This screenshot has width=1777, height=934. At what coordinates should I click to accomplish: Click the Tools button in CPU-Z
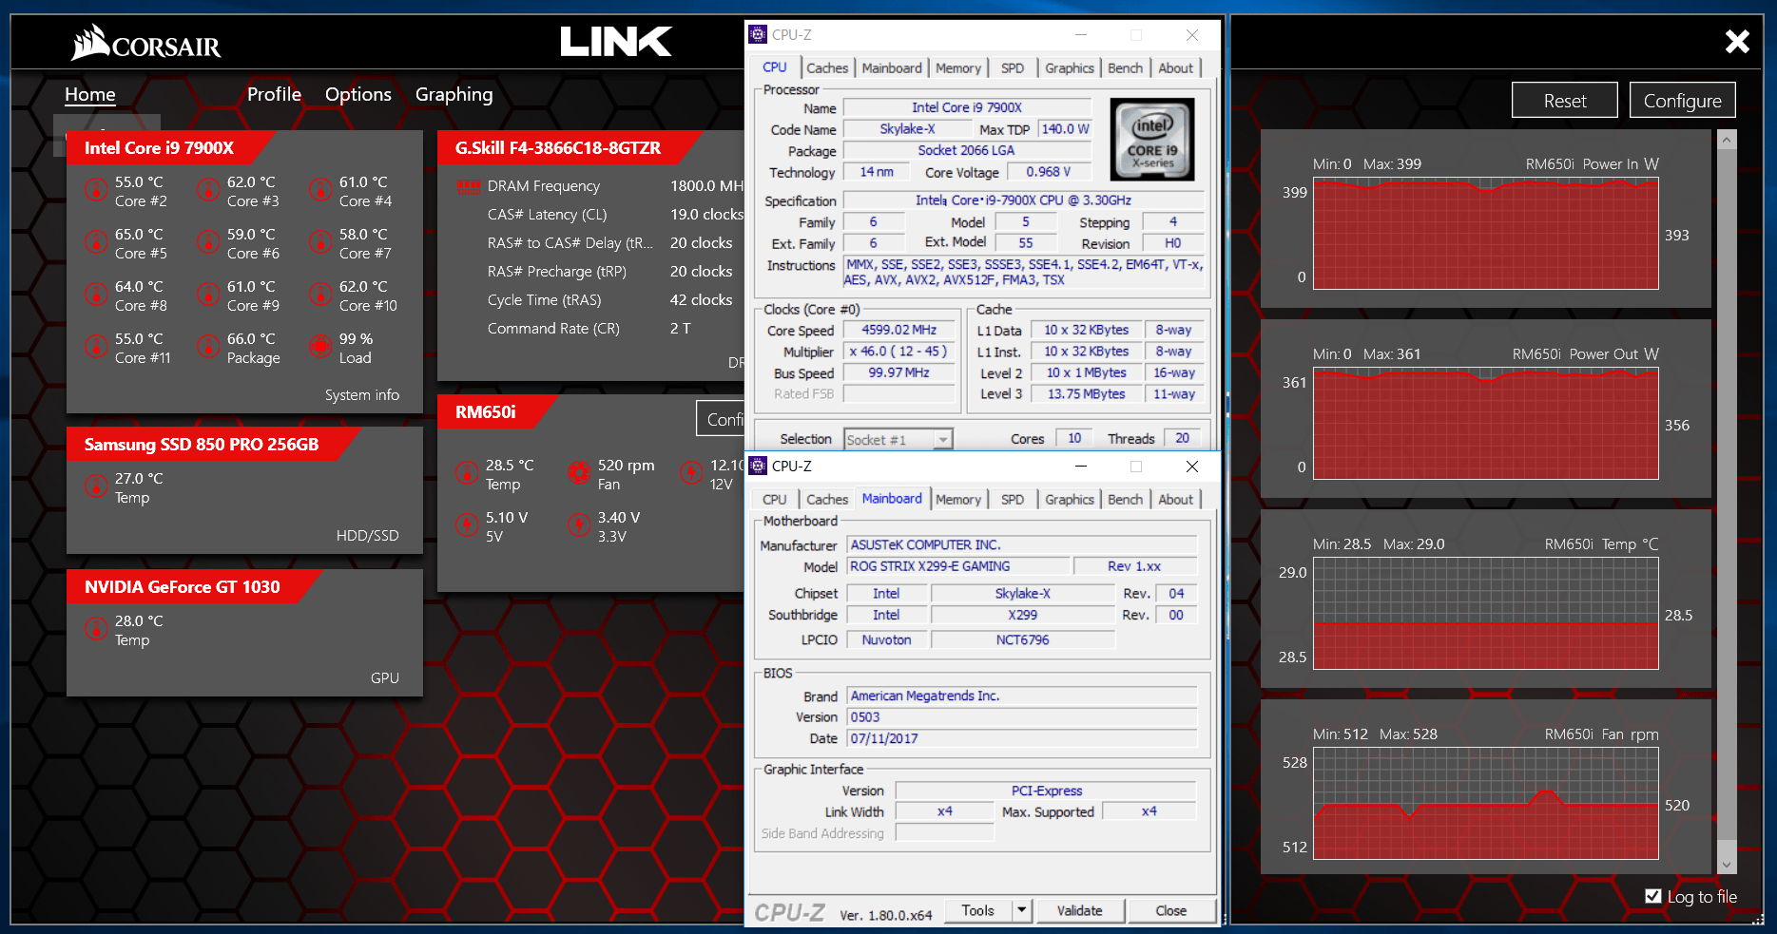977,910
